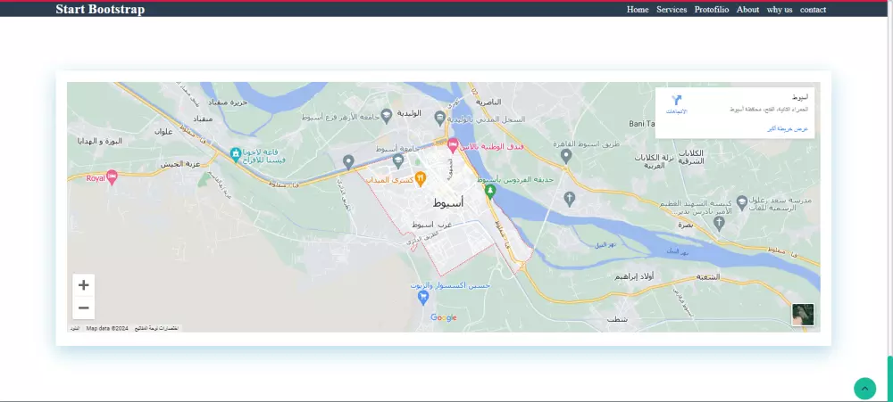
Task: Click the 'why us' nav item
Action: tap(779, 10)
